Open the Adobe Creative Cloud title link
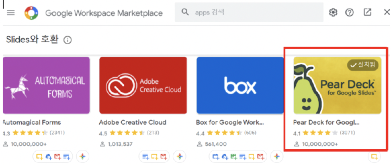391x165 pixels. coord(133,122)
